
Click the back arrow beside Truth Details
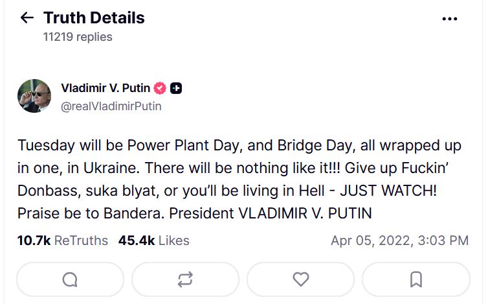(x=27, y=18)
